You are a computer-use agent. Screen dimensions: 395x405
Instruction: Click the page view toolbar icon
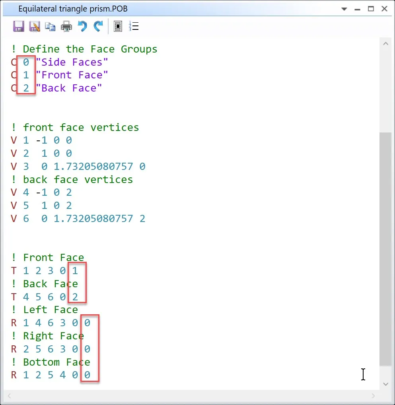pos(118,27)
